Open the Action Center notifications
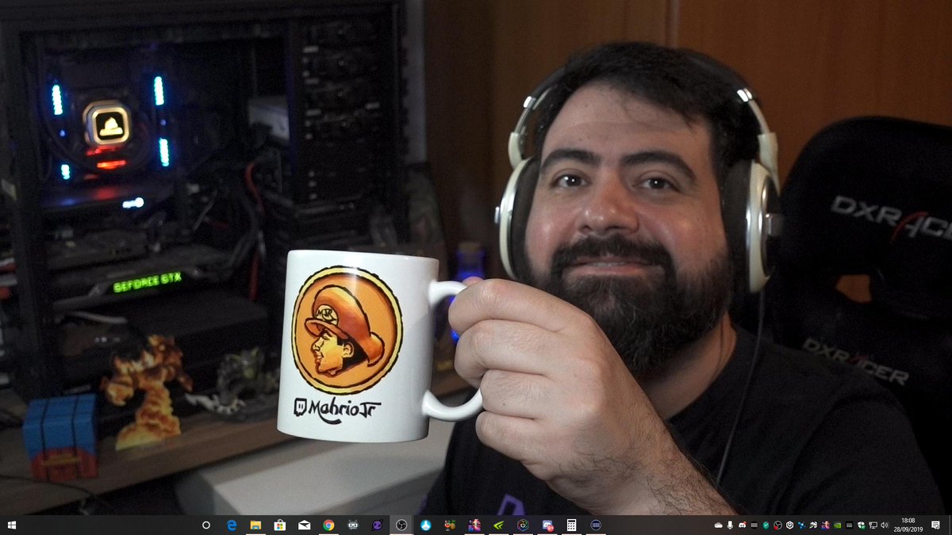This screenshot has width=952, height=535. pos(935,525)
